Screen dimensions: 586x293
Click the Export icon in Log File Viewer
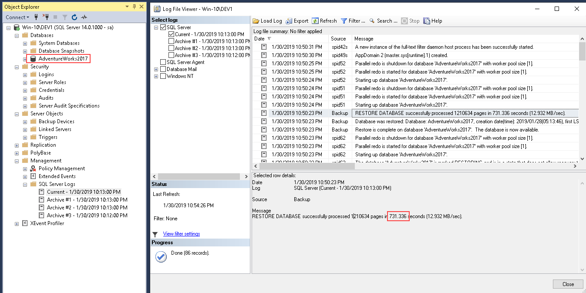[290, 21]
